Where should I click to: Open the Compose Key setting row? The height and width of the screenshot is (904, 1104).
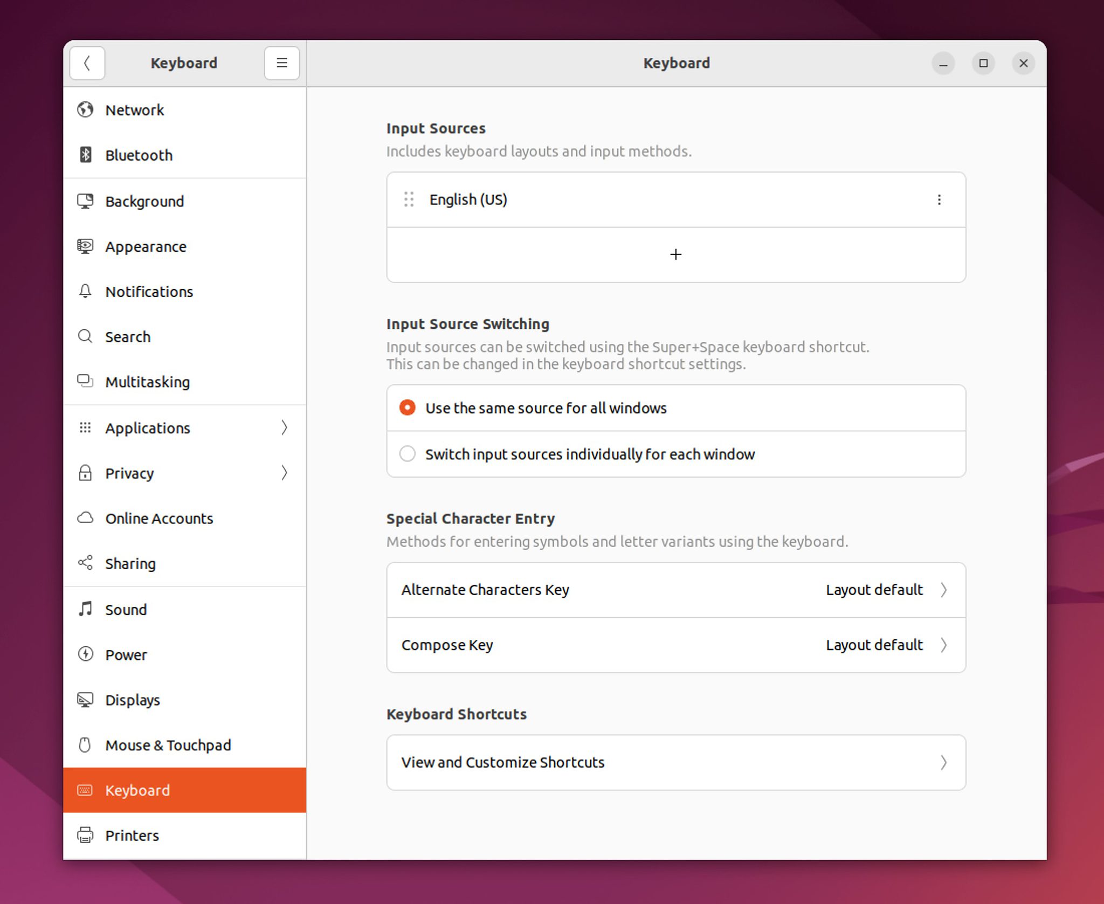[675, 645]
